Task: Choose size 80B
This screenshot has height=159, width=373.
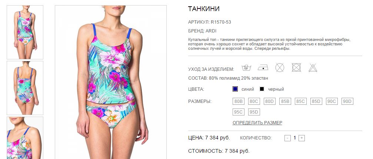Action: tap(239, 101)
